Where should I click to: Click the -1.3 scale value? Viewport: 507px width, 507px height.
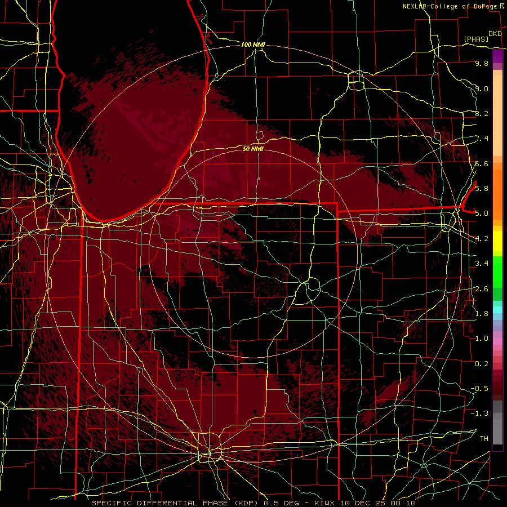click(x=479, y=413)
